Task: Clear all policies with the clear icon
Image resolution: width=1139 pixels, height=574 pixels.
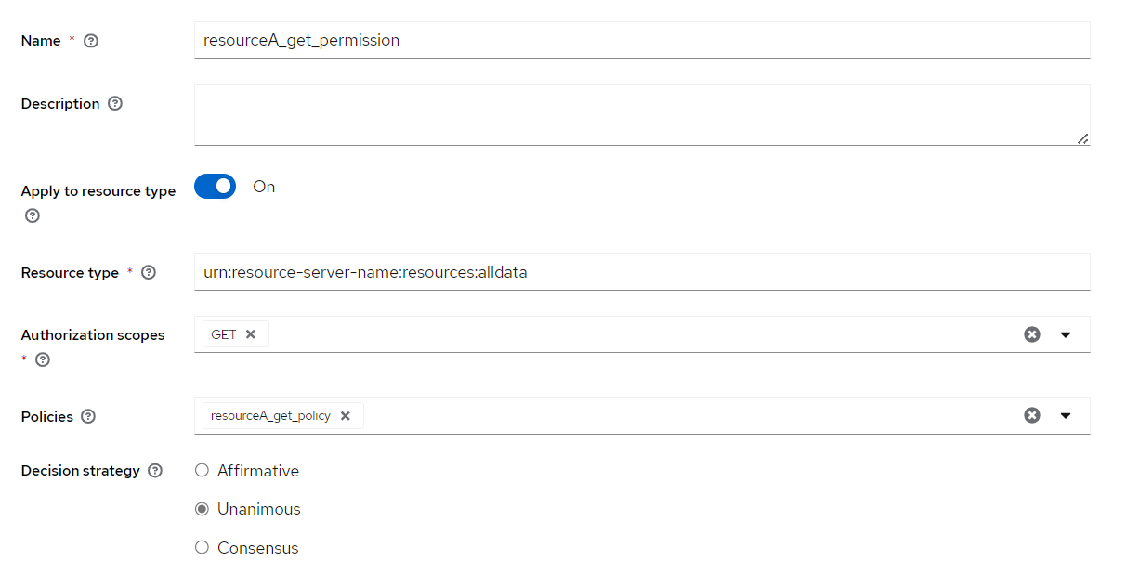Action: point(1032,415)
